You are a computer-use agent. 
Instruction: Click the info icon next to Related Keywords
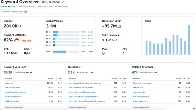pyautogui.click(x=155, y=67)
